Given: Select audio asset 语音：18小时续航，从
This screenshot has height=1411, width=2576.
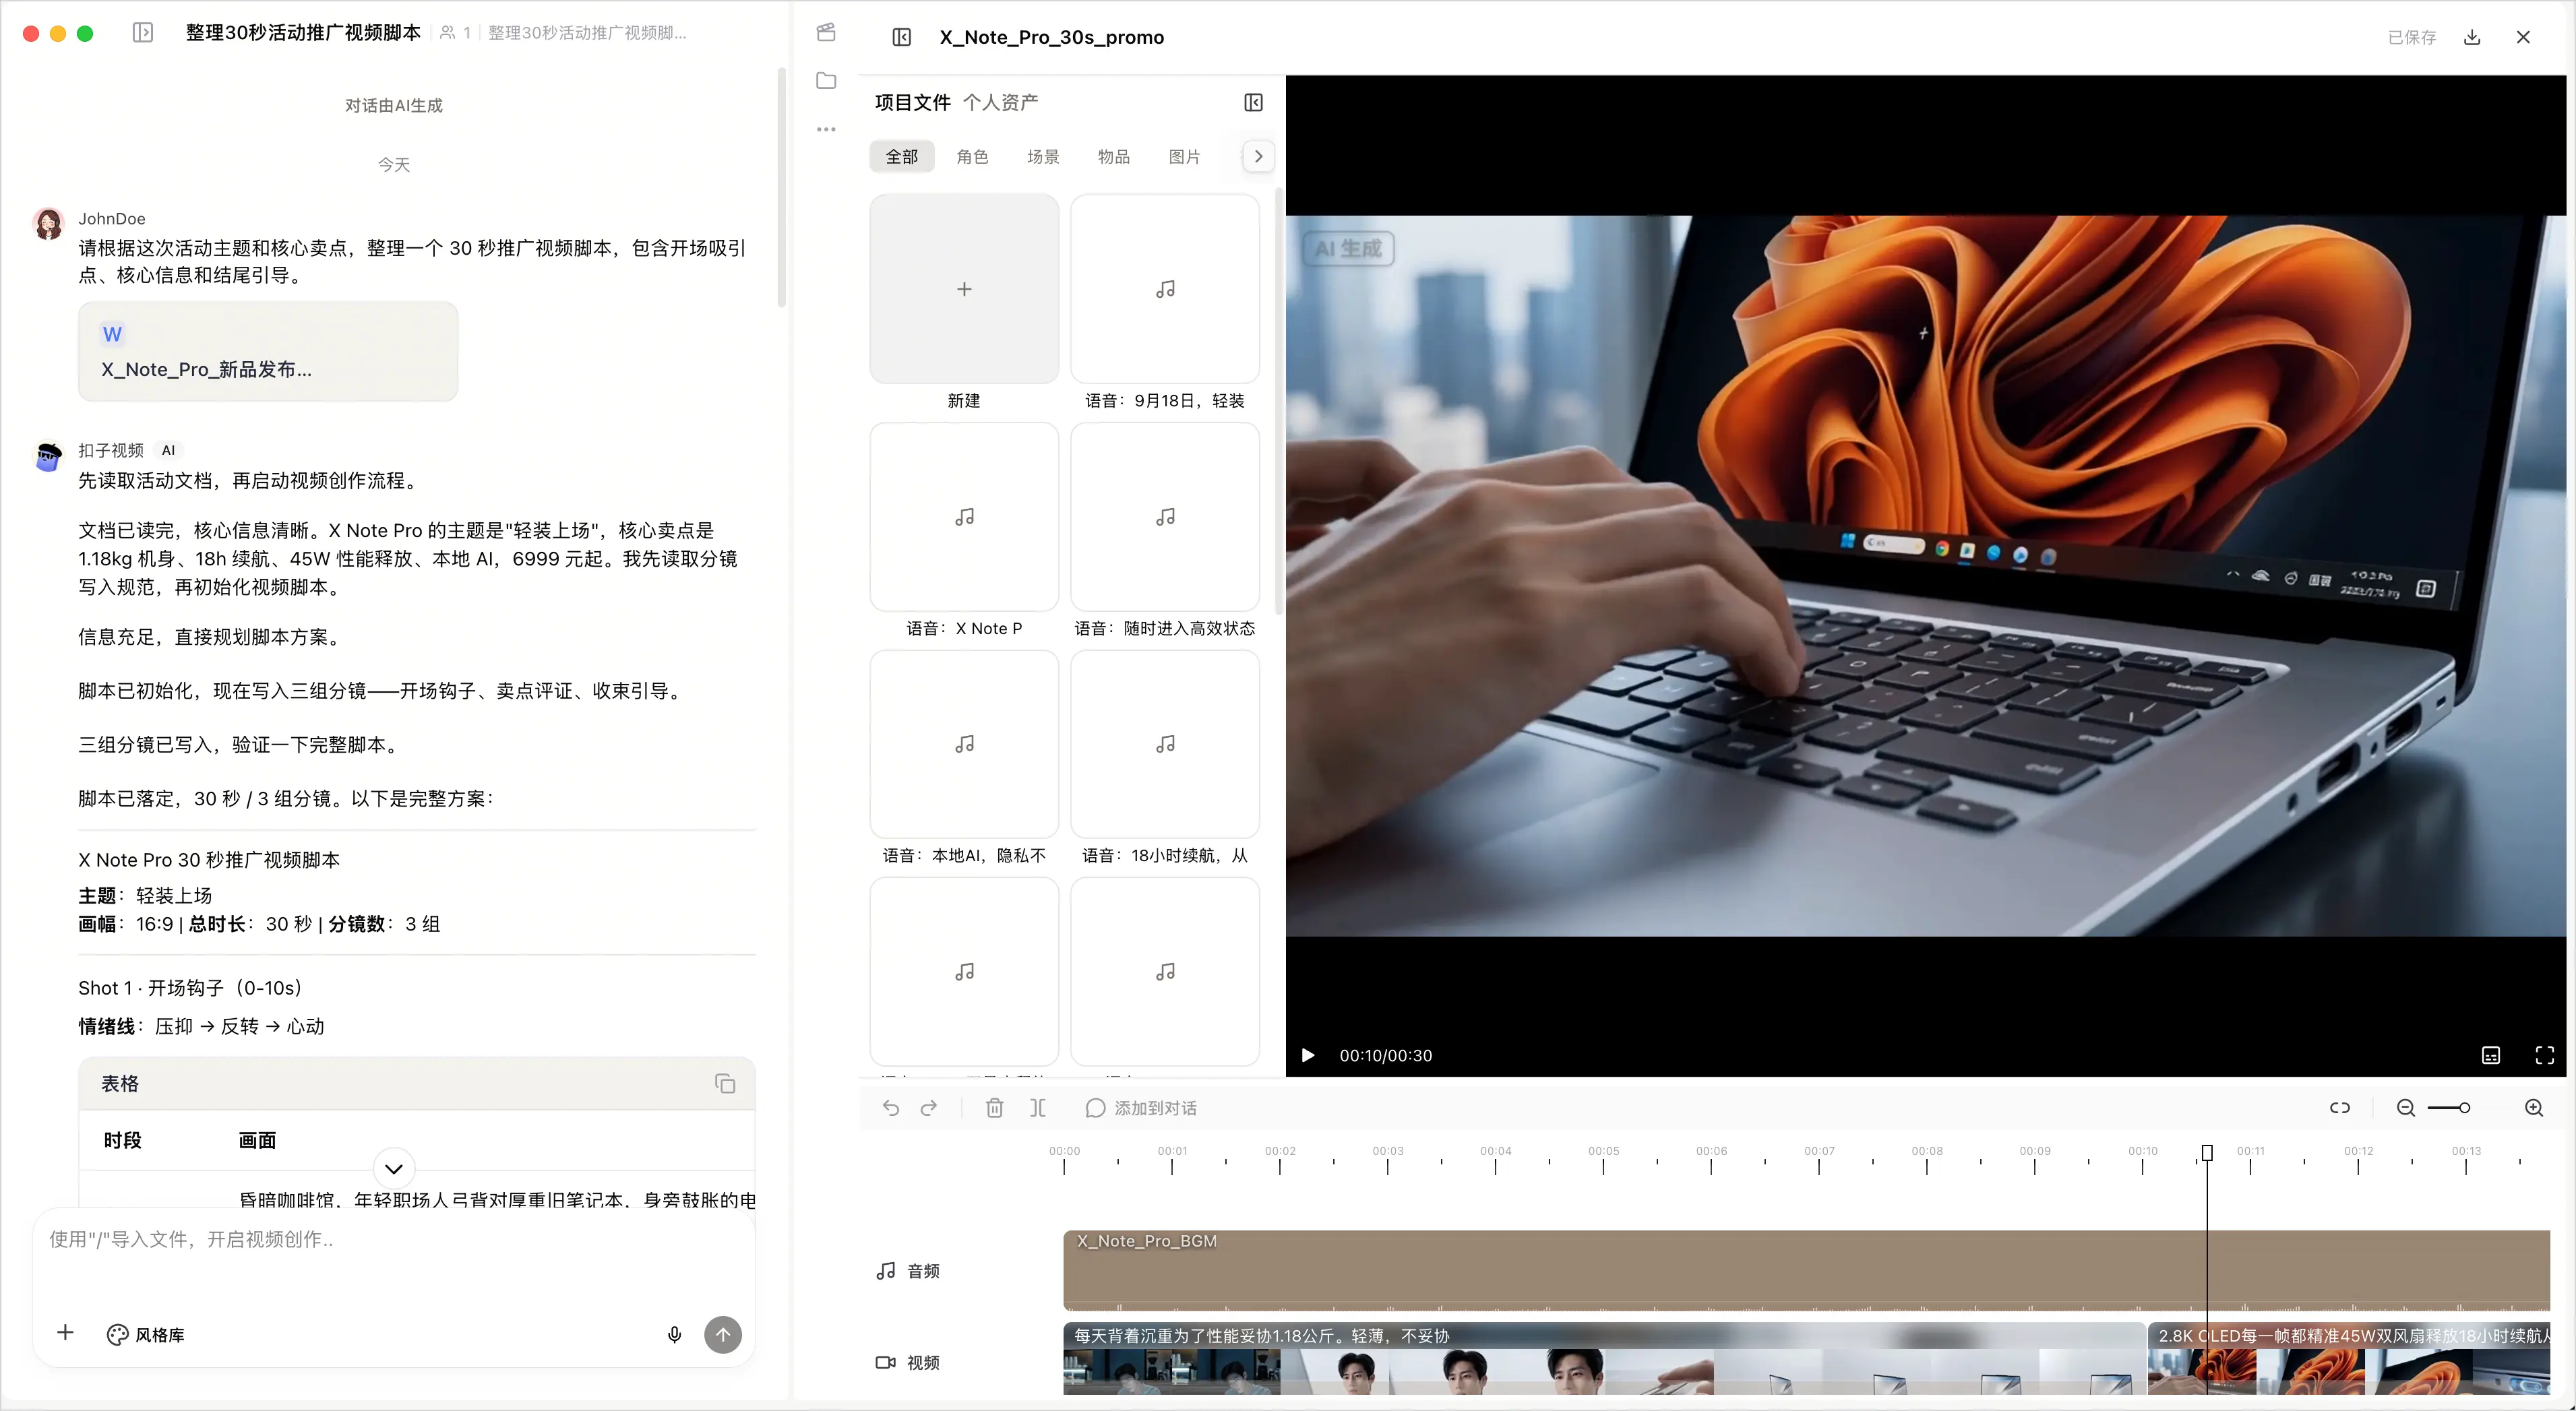Looking at the screenshot, I should (x=1165, y=744).
